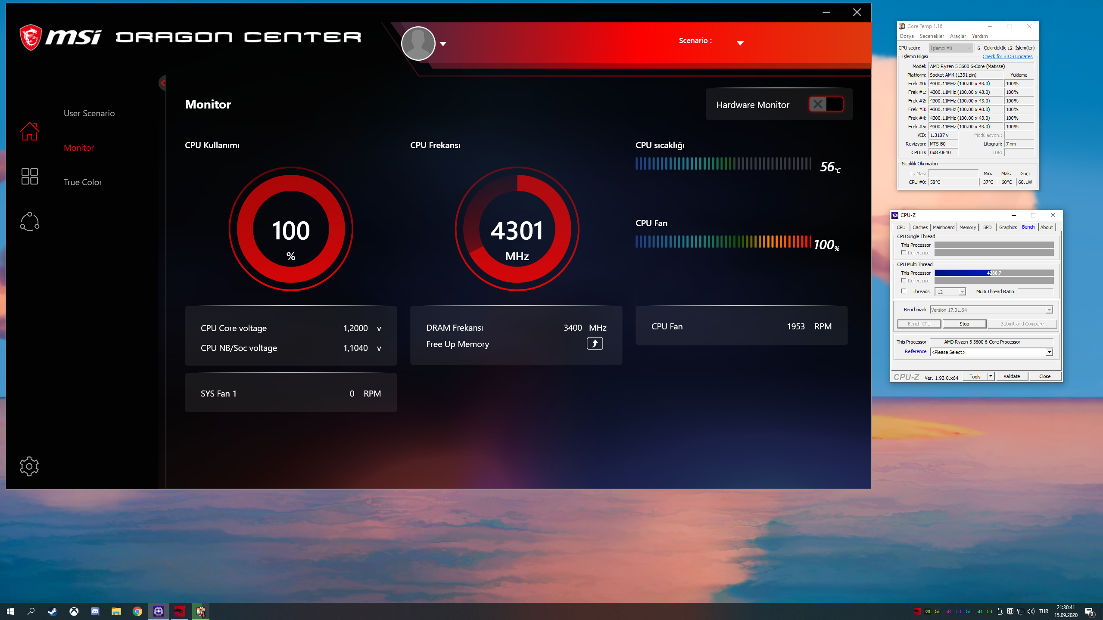
Task: Click safely remove hardware USB tray icon
Action: tap(1000, 611)
